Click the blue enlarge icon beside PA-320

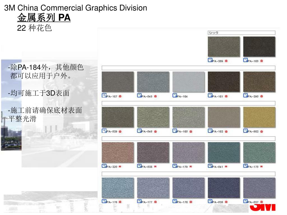coord(104,166)
